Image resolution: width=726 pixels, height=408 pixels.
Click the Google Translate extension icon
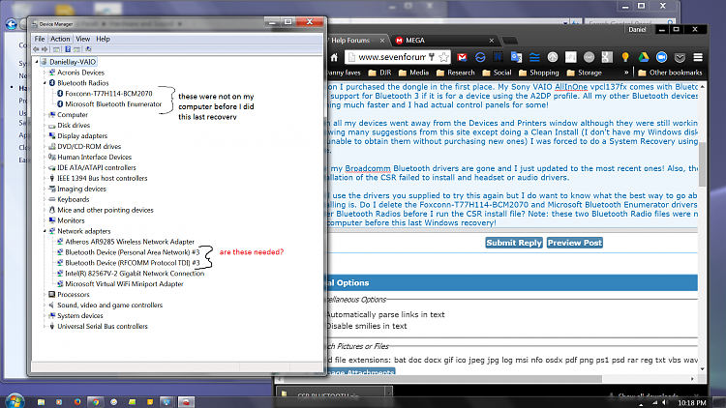(516, 57)
